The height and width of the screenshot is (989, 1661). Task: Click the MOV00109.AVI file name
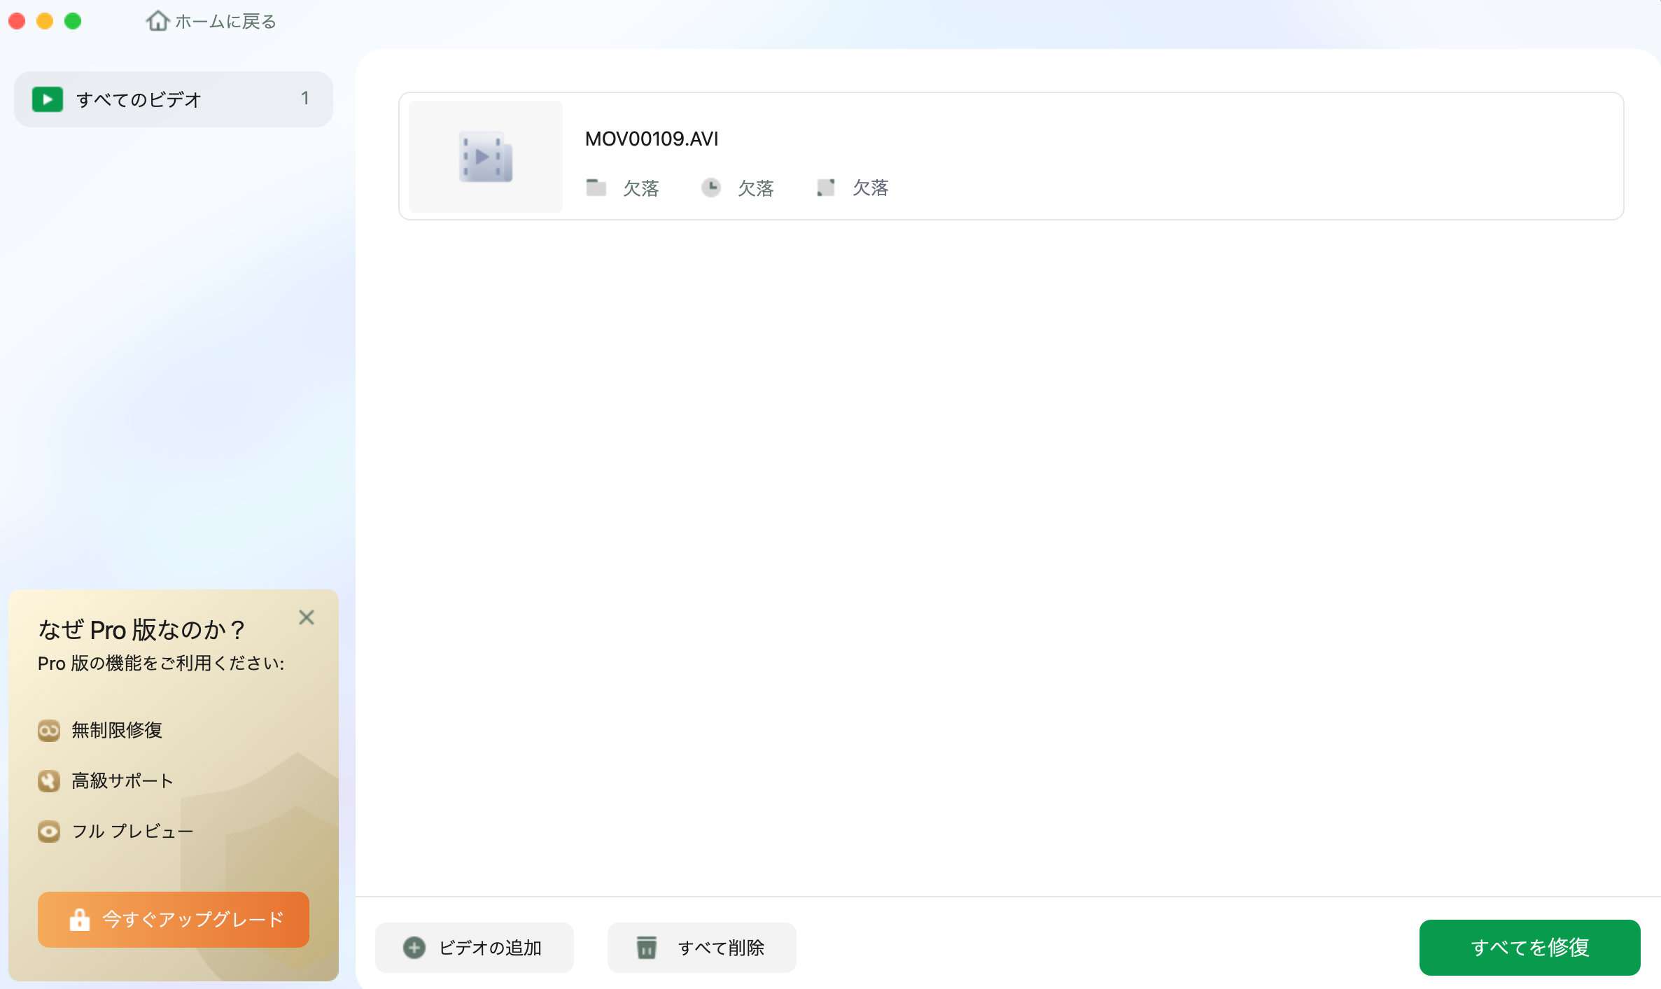pos(651,139)
